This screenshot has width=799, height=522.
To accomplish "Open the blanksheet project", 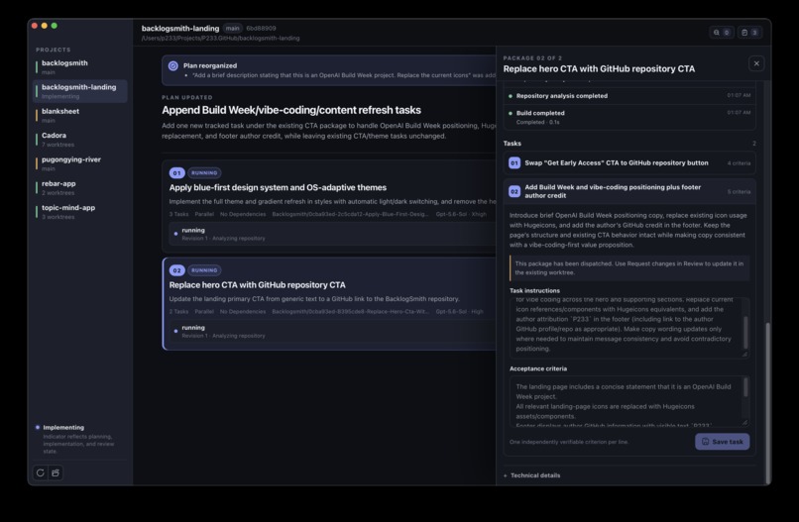I will [x=79, y=115].
